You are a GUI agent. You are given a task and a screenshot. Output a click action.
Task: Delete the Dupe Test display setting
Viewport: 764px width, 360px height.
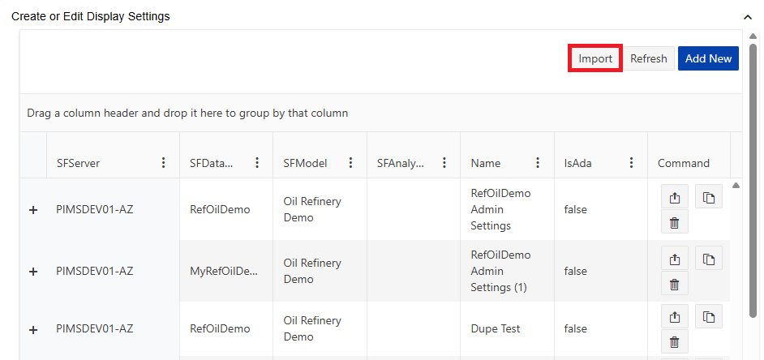[674, 341]
